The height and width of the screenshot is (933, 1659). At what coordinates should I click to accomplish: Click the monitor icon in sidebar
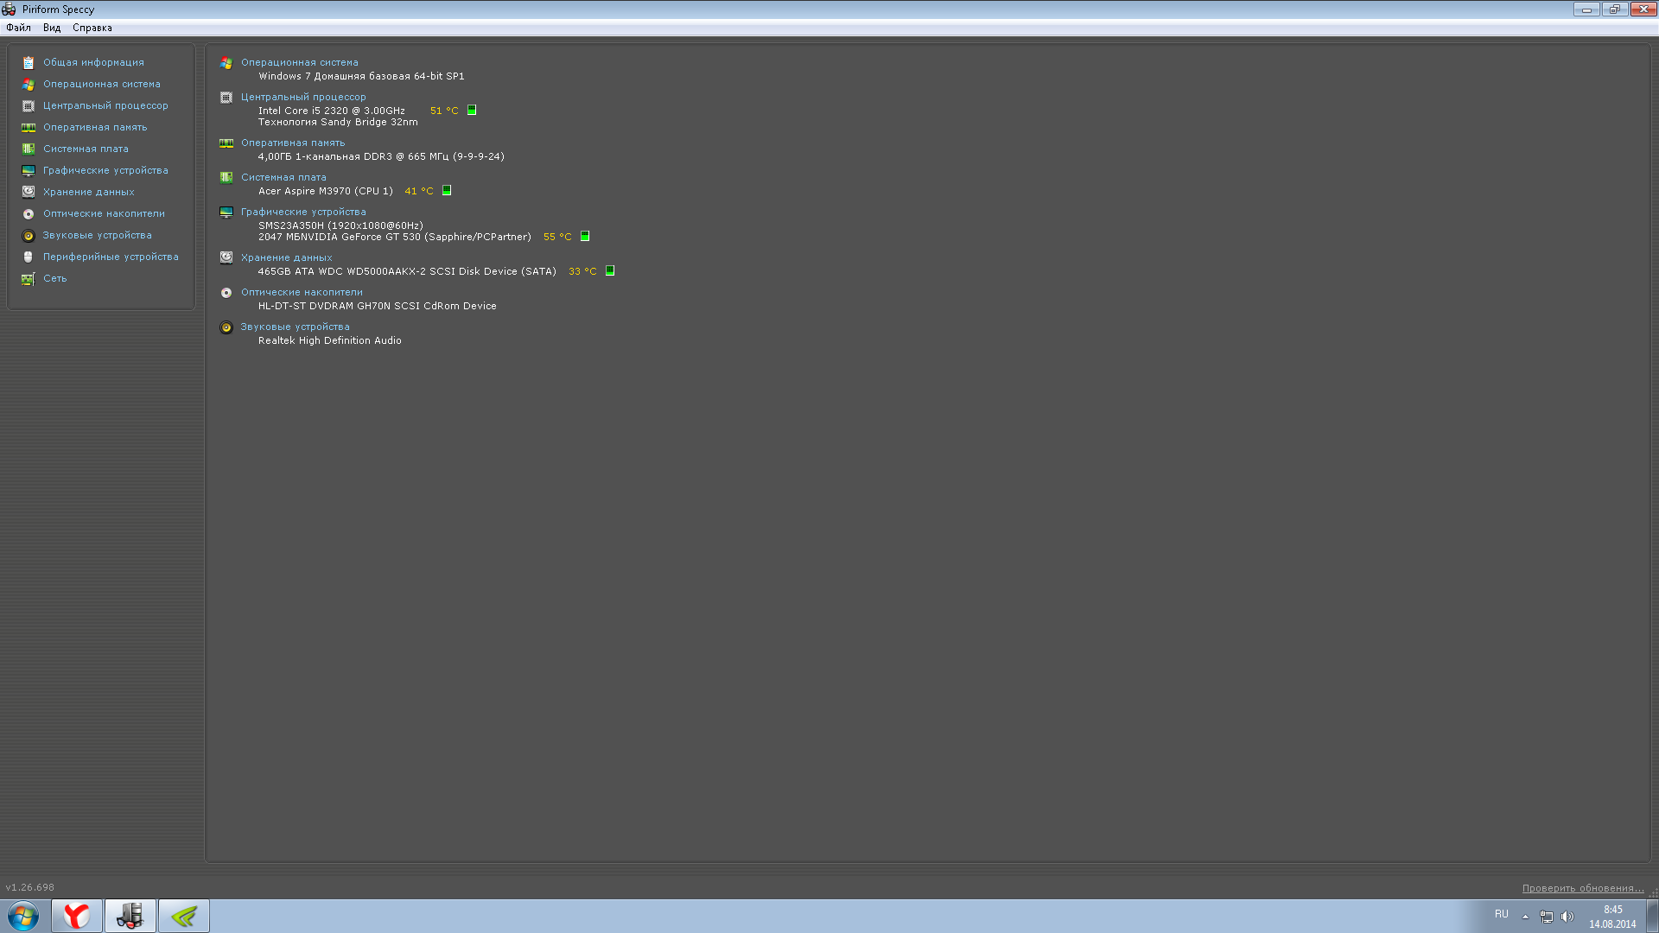click(x=29, y=170)
